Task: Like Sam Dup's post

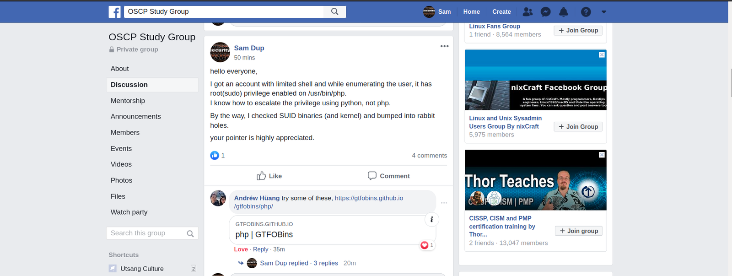Action: pyautogui.click(x=269, y=176)
